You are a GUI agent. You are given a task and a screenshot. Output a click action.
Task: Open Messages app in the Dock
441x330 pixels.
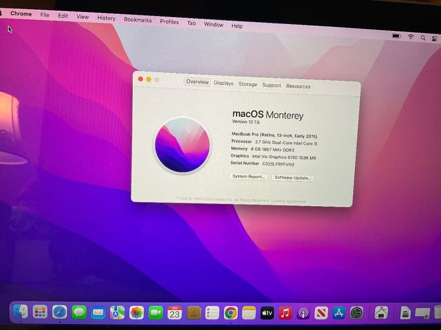click(x=79, y=312)
